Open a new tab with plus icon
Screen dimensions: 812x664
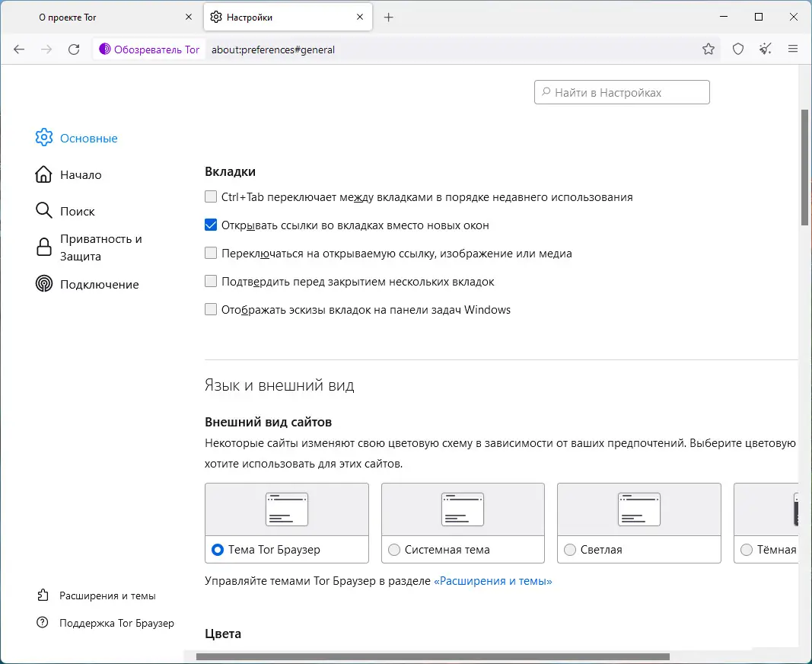pos(389,17)
